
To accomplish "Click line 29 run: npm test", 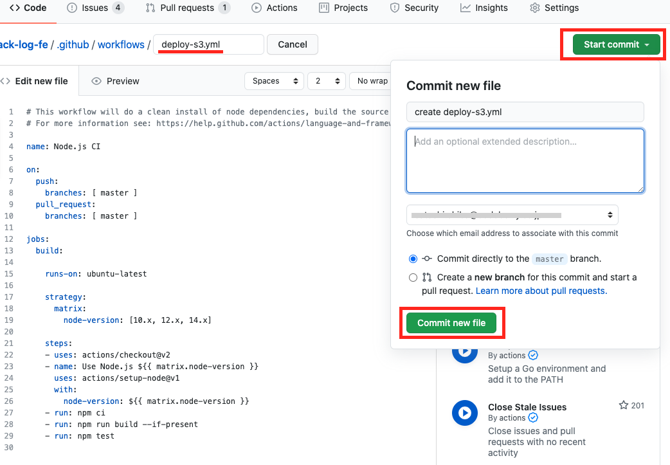I will click(80, 436).
